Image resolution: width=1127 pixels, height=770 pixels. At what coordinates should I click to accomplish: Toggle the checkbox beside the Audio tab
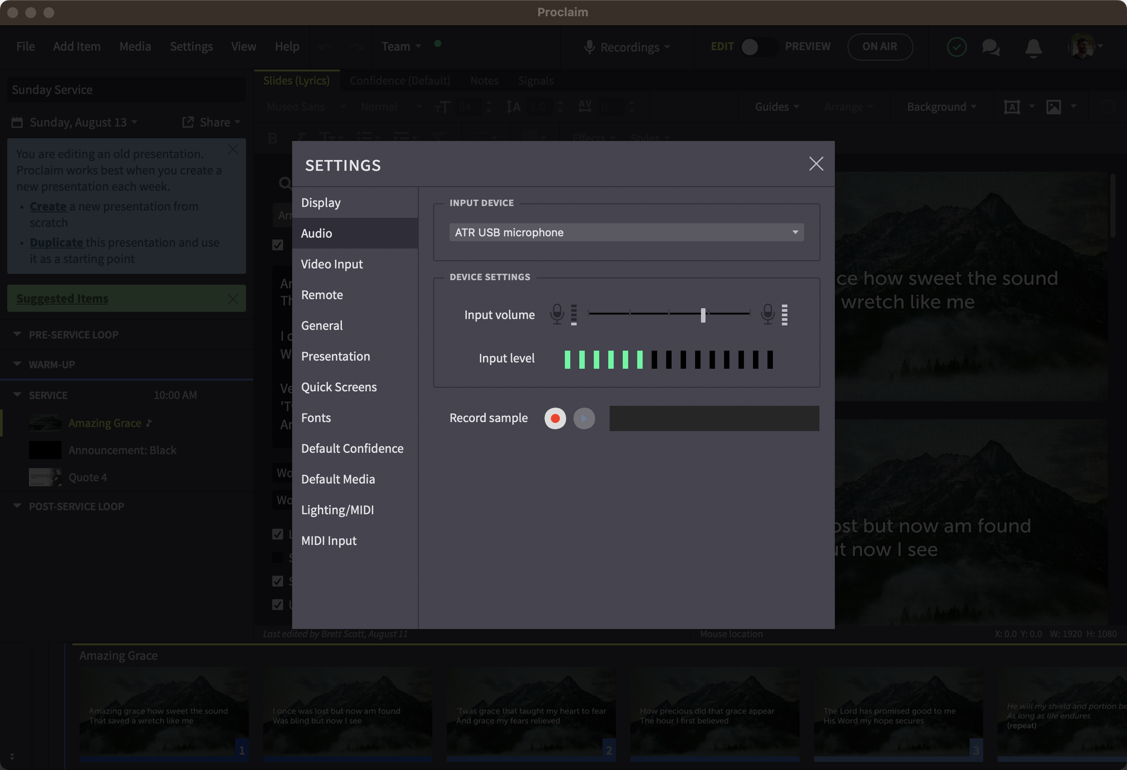[x=277, y=245]
